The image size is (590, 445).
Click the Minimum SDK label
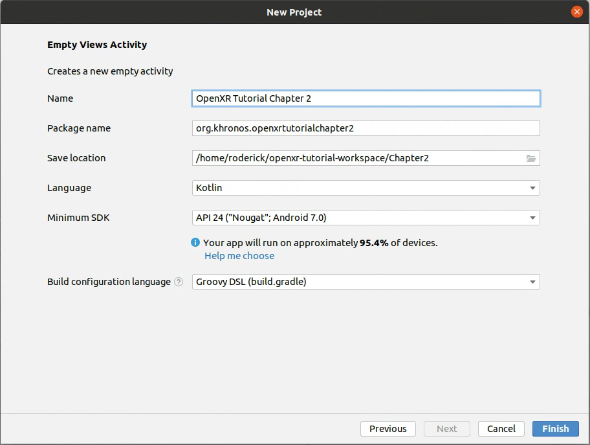click(x=78, y=218)
